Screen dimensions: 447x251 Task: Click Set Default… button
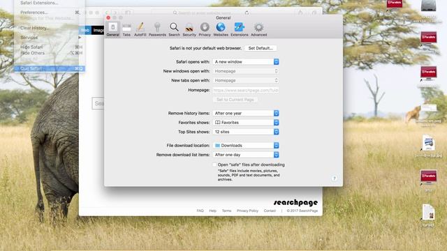click(261, 48)
